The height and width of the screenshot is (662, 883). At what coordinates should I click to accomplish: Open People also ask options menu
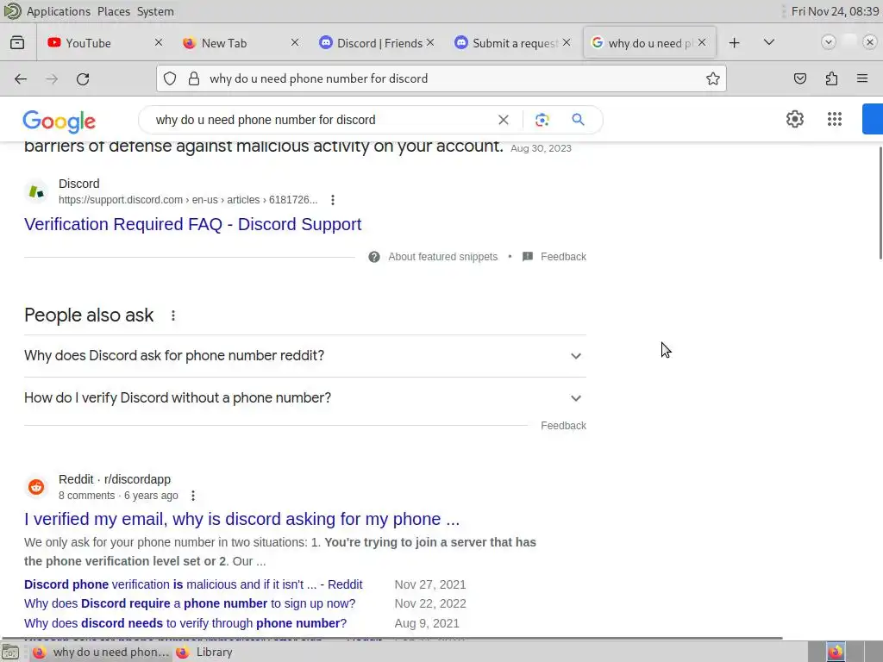tap(172, 315)
